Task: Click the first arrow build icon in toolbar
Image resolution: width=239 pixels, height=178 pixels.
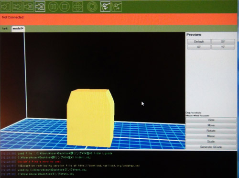Action: [6, 7]
